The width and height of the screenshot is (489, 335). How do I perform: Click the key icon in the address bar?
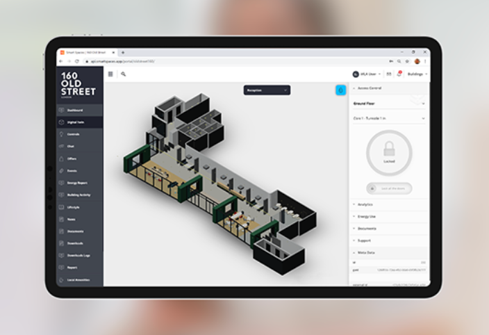[x=391, y=61]
